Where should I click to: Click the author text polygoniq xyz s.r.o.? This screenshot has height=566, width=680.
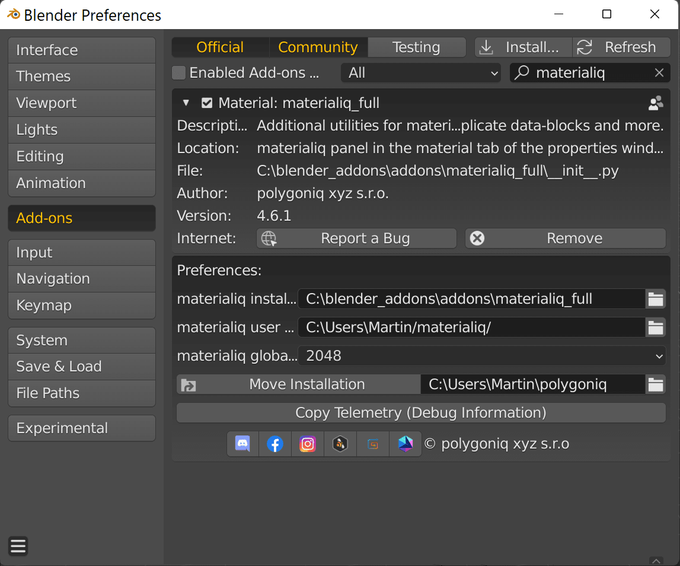click(323, 193)
